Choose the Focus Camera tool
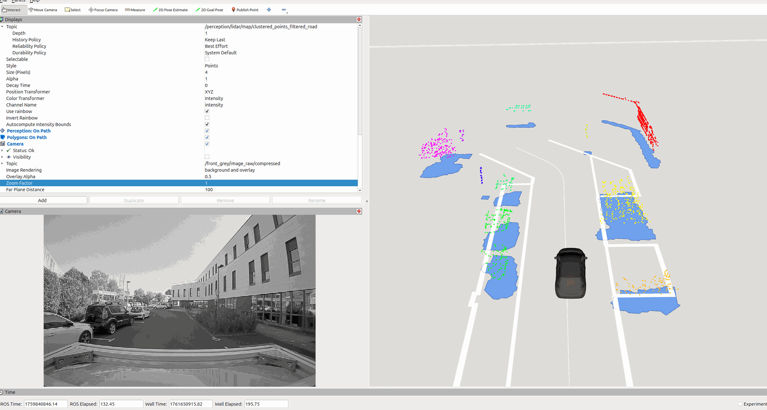 (103, 10)
